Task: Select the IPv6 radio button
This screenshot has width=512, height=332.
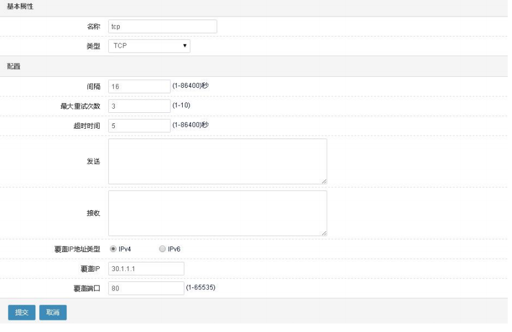Action: tap(162, 249)
